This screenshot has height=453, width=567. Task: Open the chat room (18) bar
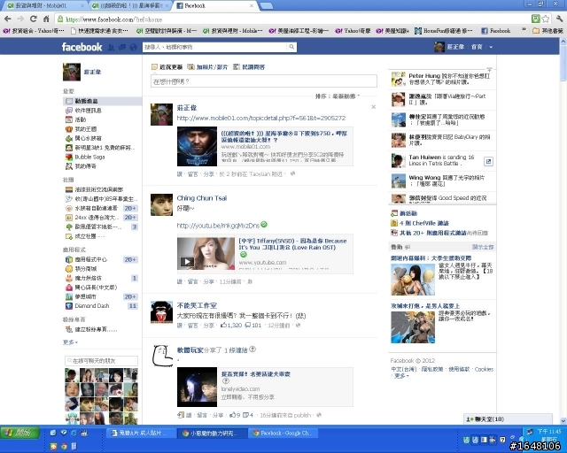click(508, 419)
